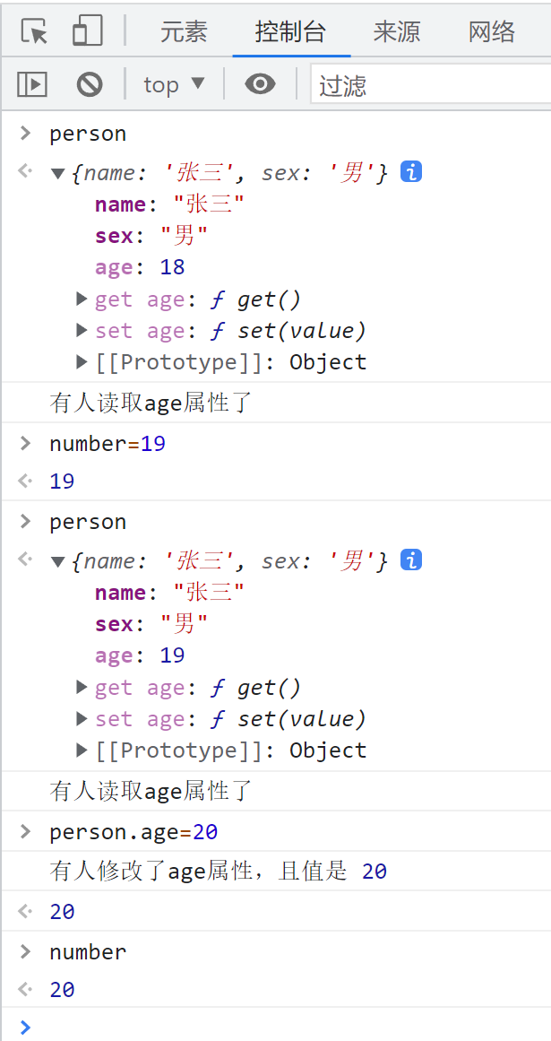This screenshot has width=551, height=1041.
Task: Open the top context dropdown
Action: point(174,84)
